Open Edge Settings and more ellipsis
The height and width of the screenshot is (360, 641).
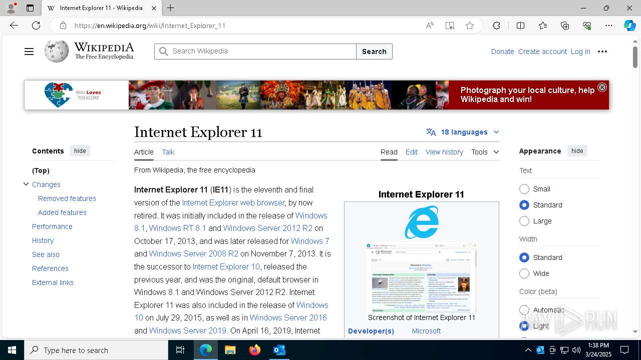pyautogui.click(x=609, y=25)
